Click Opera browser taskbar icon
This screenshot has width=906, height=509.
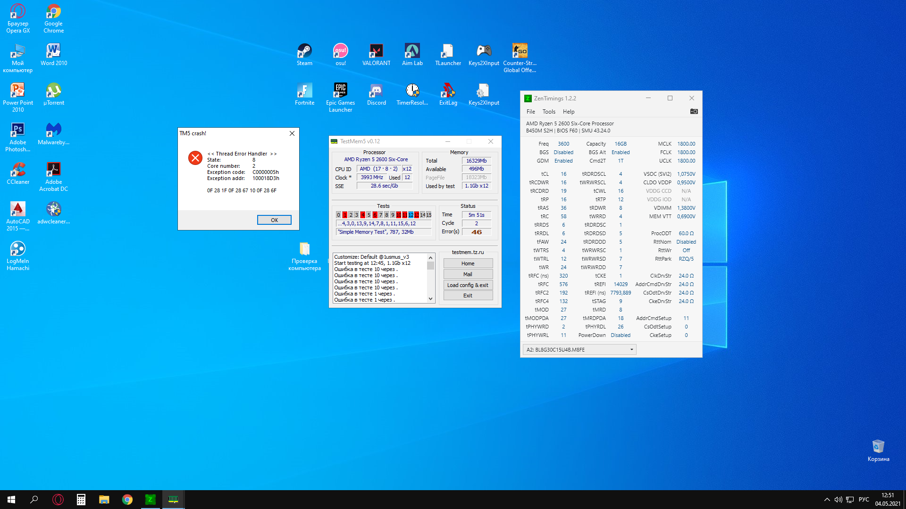coord(58,500)
